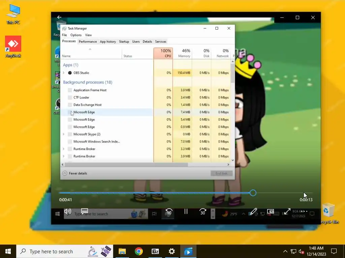
Task: Click Task Manager's vertical scrollbar down arrow
Action: coord(232,160)
